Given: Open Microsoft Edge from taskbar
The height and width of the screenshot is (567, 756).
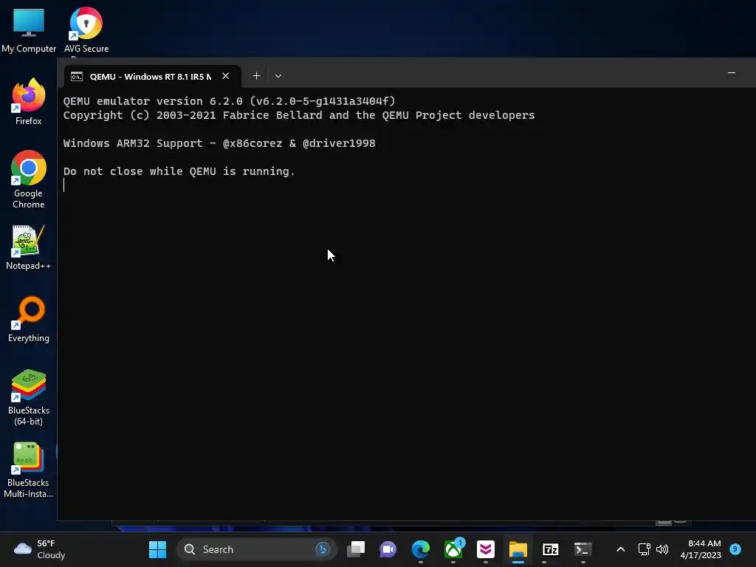Looking at the screenshot, I should pyautogui.click(x=420, y=549).
